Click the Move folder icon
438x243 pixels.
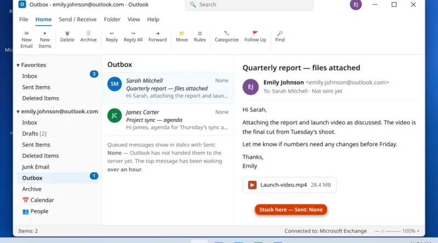point(182,33)
